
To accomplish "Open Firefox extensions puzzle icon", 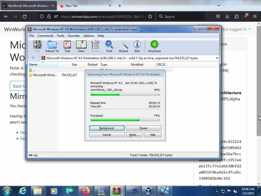I will coord(237,16).
